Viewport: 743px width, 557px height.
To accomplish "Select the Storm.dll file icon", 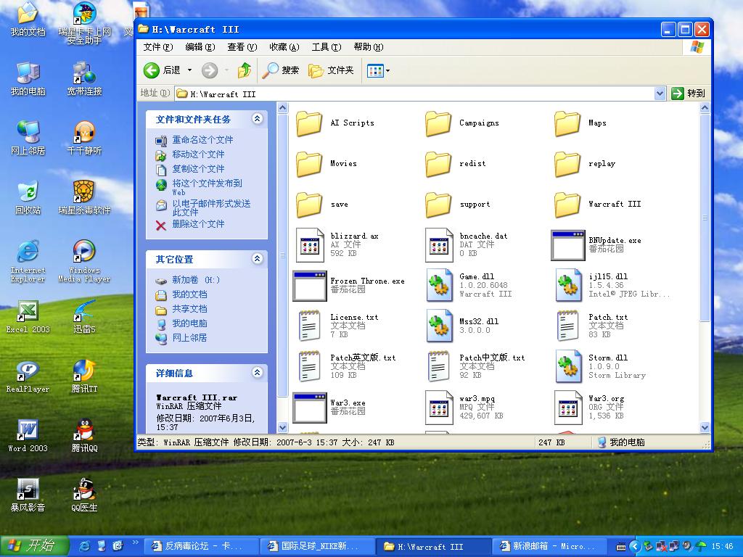I will pos(568,366).
